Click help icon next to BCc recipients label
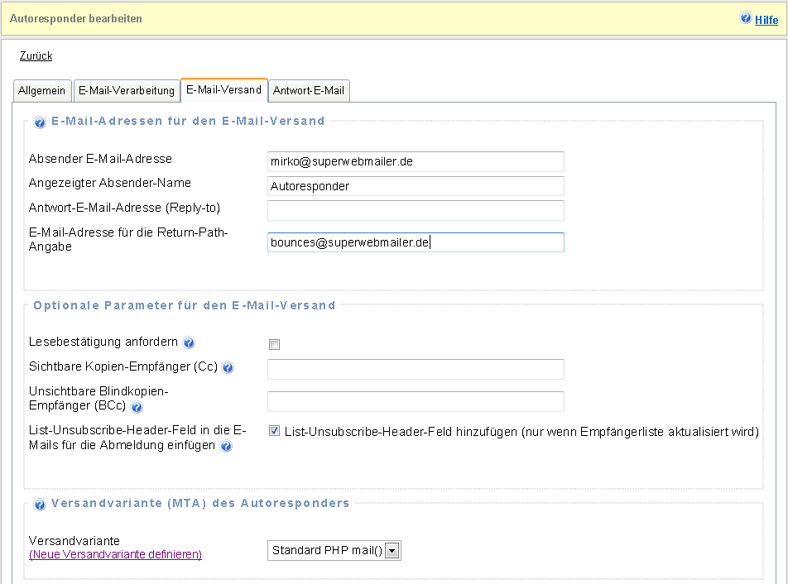The width and height of the screenshot is (788, 584). point(137,407)
